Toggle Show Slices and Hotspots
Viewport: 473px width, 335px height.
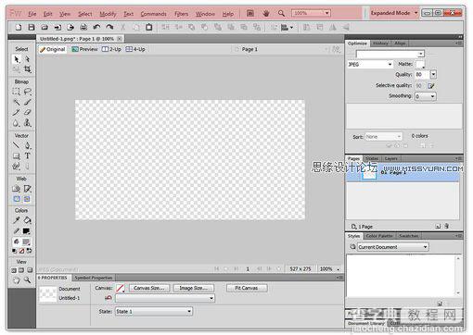pos(27,199)
